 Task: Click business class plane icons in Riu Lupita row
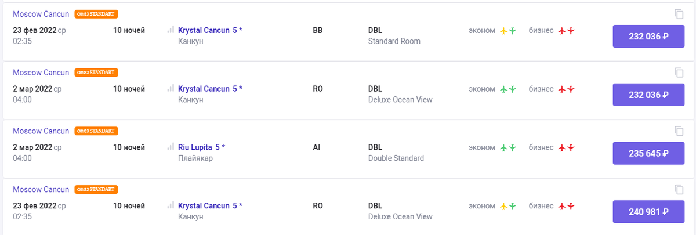[x=566, y=147]
